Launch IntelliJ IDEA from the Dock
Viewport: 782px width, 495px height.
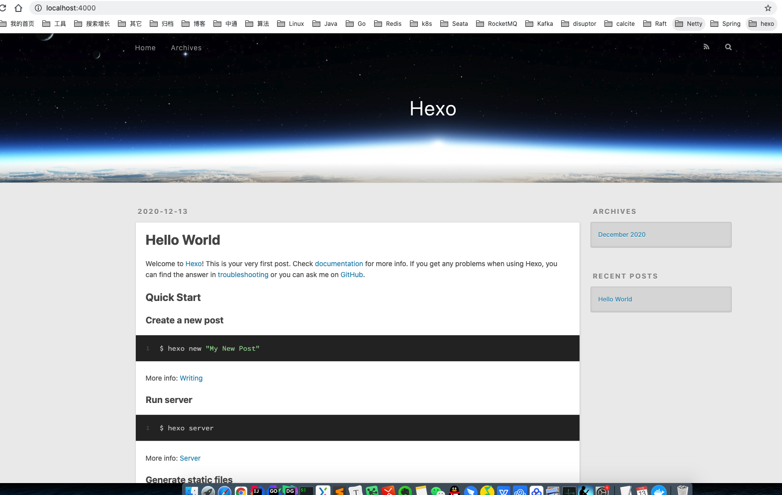point(257,491)
